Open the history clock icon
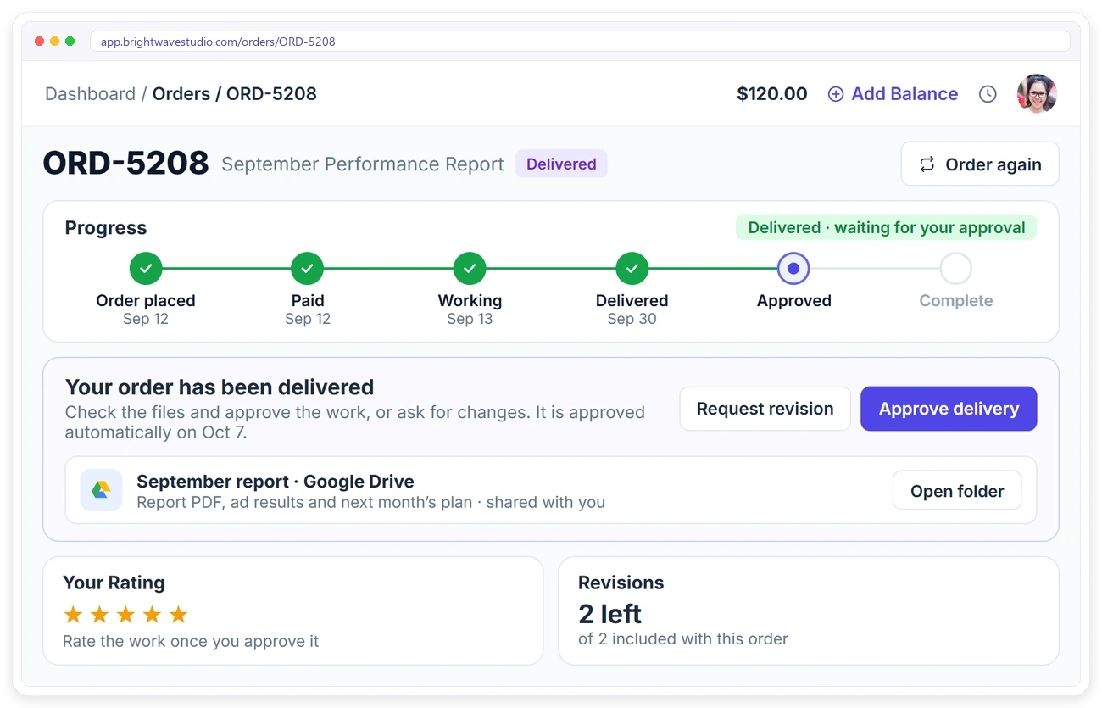 coord(988,94)
